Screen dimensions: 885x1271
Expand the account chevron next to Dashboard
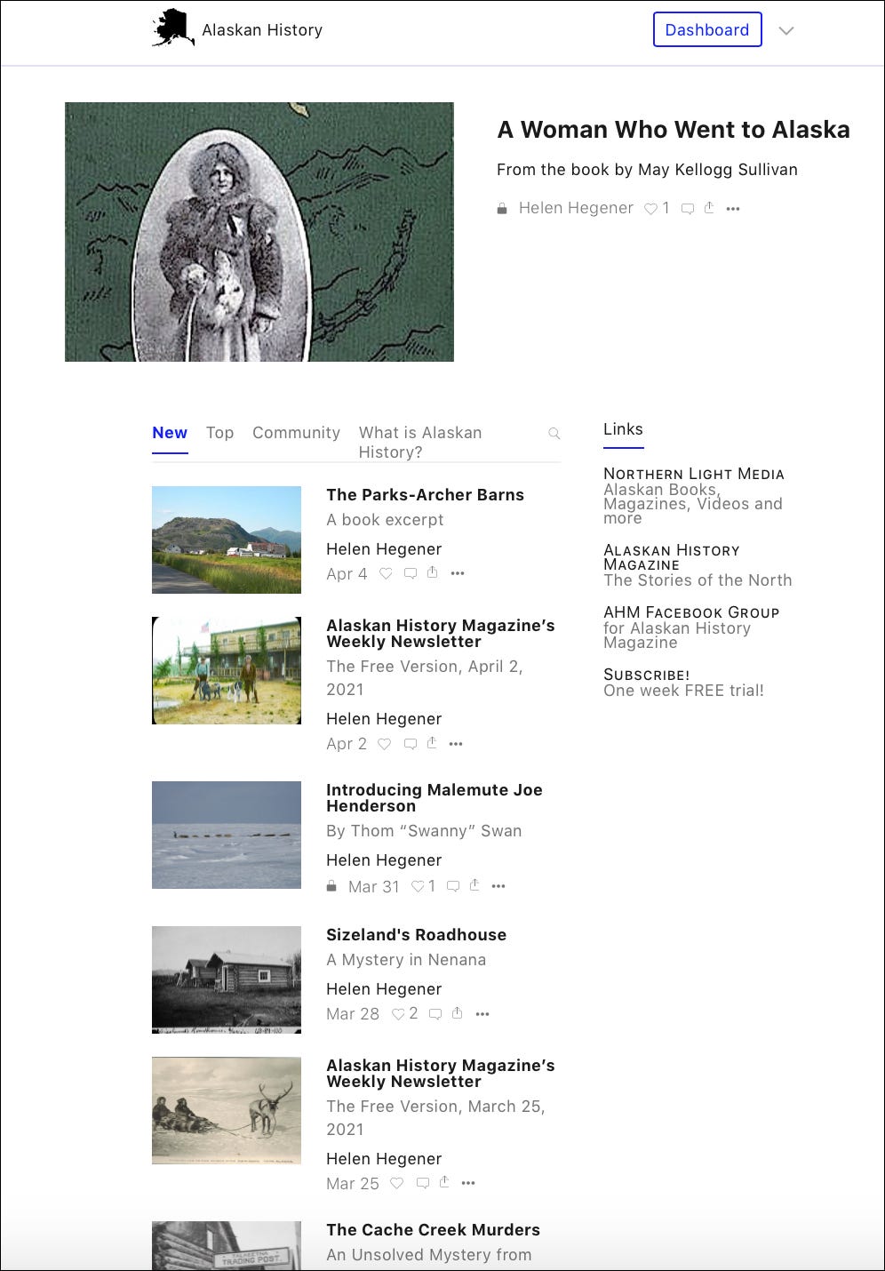[x=786, y=30]
